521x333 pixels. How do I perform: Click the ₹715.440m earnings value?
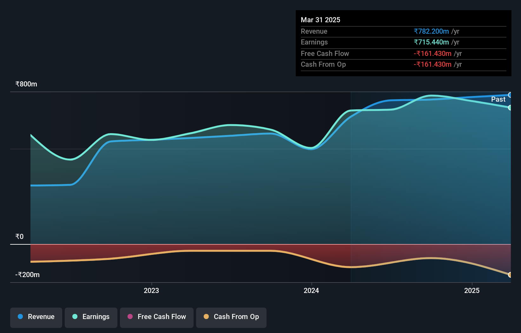click(x=431, y=42)
